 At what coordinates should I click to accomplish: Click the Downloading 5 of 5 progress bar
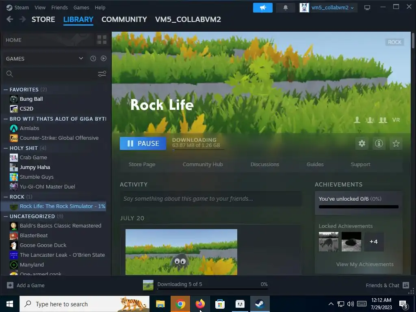pos(212,289)
